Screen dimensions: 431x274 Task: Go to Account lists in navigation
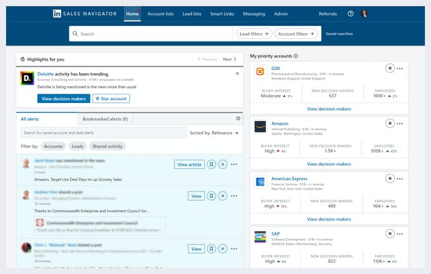coord(161,13)
